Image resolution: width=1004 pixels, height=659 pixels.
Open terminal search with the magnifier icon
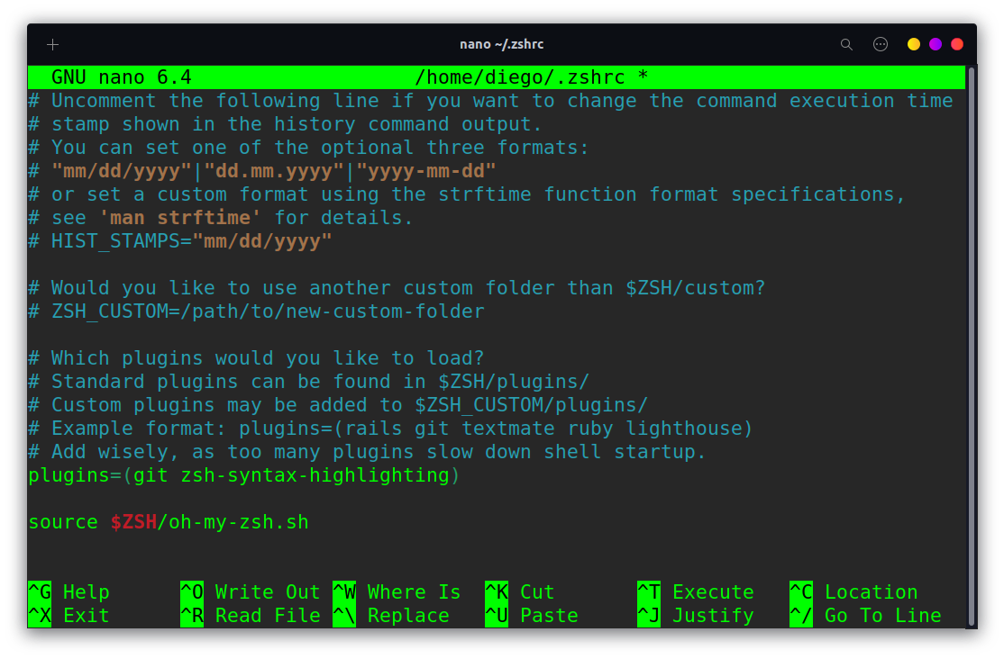click(846, 44)
